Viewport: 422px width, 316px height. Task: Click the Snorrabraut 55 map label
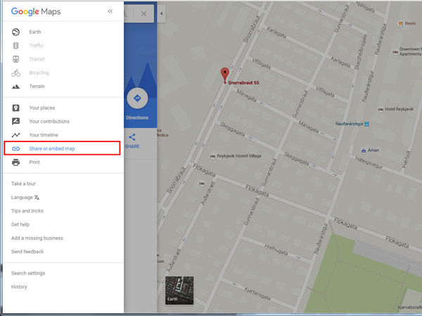click(x=243, y=83)
